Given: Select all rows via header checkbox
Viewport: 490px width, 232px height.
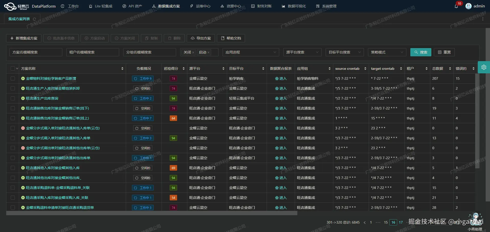Looking at the screenshot, I should 13,68.
